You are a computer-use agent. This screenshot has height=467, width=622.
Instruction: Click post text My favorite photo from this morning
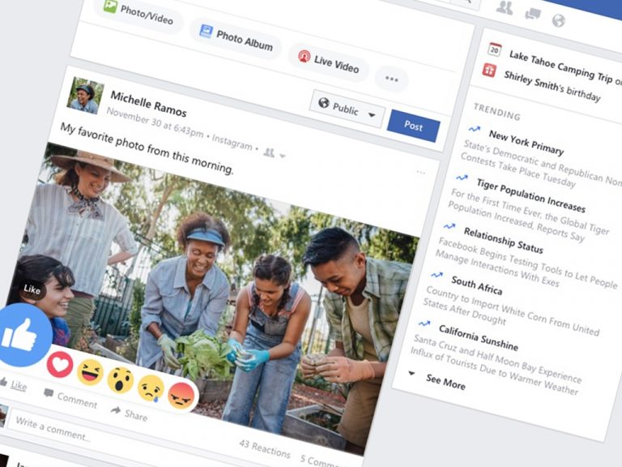pos(147,148)
